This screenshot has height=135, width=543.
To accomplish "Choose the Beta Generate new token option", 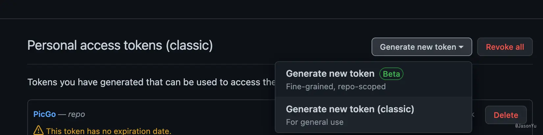I will coord(330,74).
